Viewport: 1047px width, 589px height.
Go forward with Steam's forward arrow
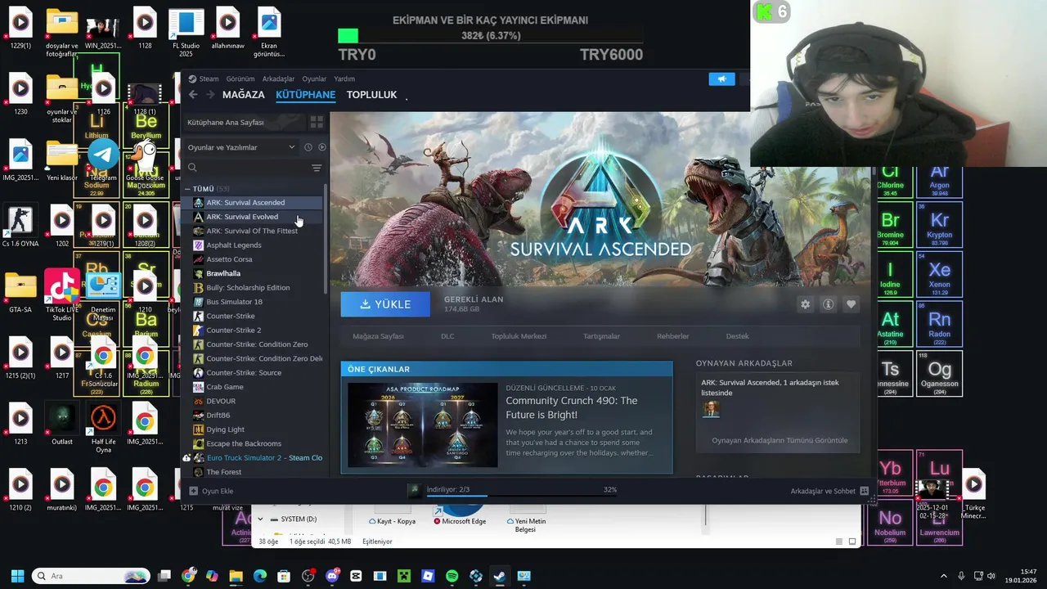210,95
